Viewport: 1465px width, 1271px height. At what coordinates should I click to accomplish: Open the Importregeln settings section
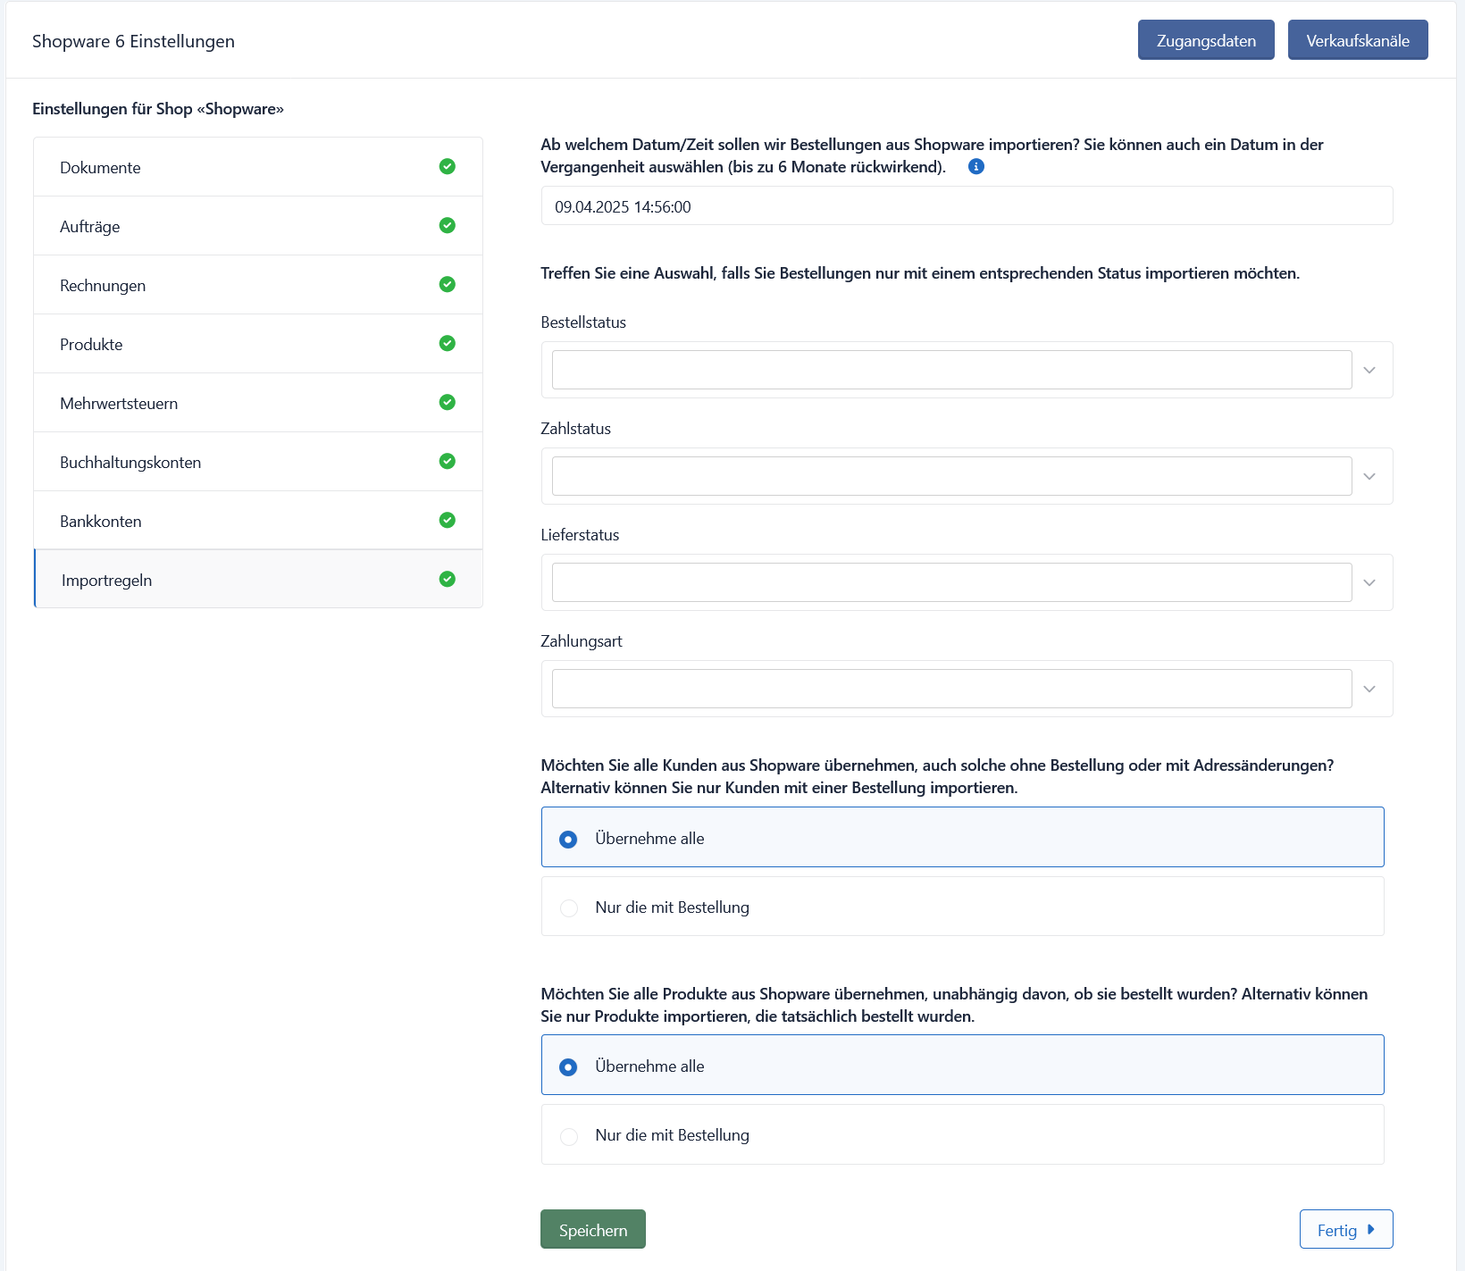pyautogui.click(x=107, y=580)
